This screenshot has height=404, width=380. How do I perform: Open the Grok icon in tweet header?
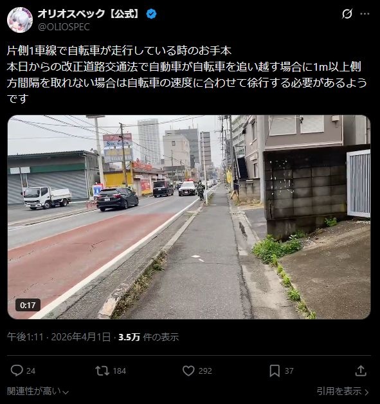(347, 14)
